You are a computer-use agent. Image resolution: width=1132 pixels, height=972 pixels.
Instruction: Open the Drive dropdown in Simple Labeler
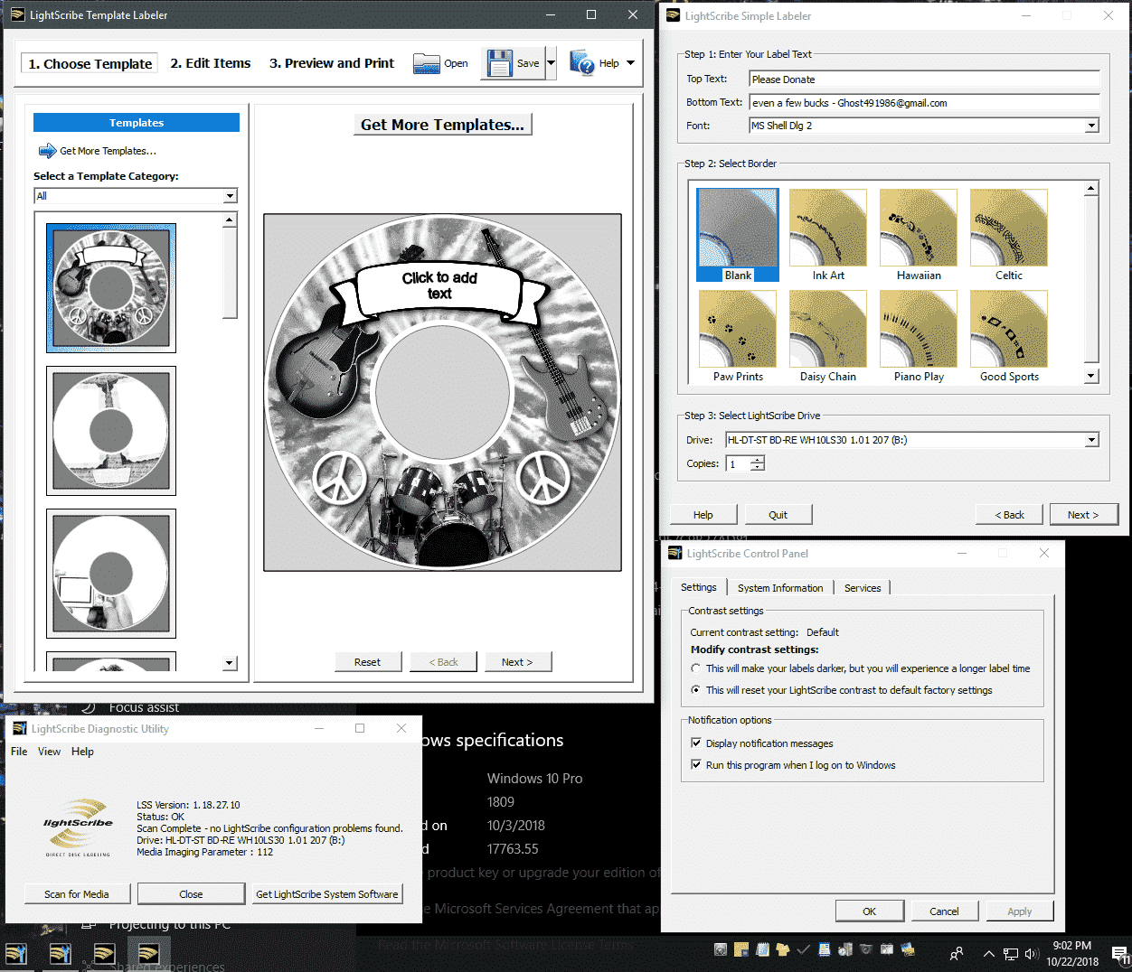1091,440
